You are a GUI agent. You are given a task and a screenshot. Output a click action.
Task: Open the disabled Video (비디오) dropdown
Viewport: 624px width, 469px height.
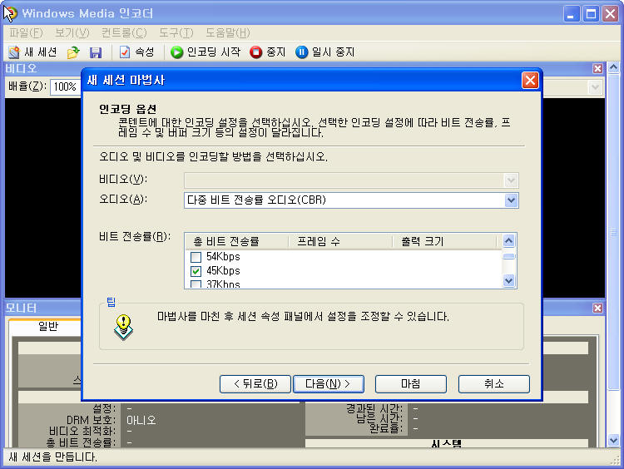click(511, 180)
